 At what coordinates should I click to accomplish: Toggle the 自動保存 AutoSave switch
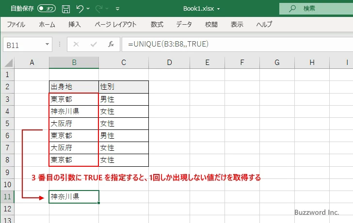tap(47, 9)
